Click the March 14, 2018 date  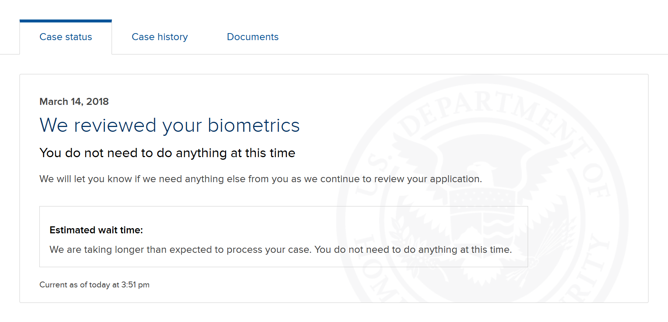pyautogui.click(x=74, y=102)
